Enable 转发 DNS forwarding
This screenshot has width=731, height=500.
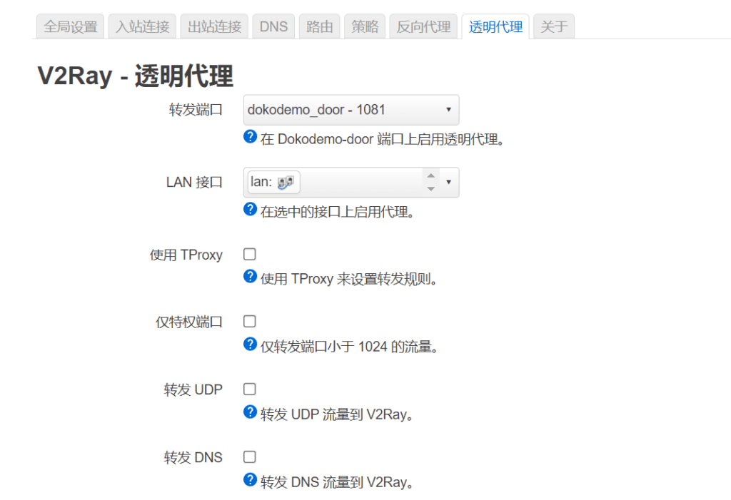tap(249, 456)
